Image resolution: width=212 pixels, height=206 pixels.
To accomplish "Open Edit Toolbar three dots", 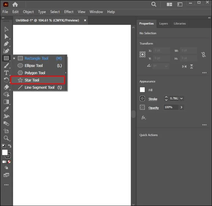I will tap(6, 185).
